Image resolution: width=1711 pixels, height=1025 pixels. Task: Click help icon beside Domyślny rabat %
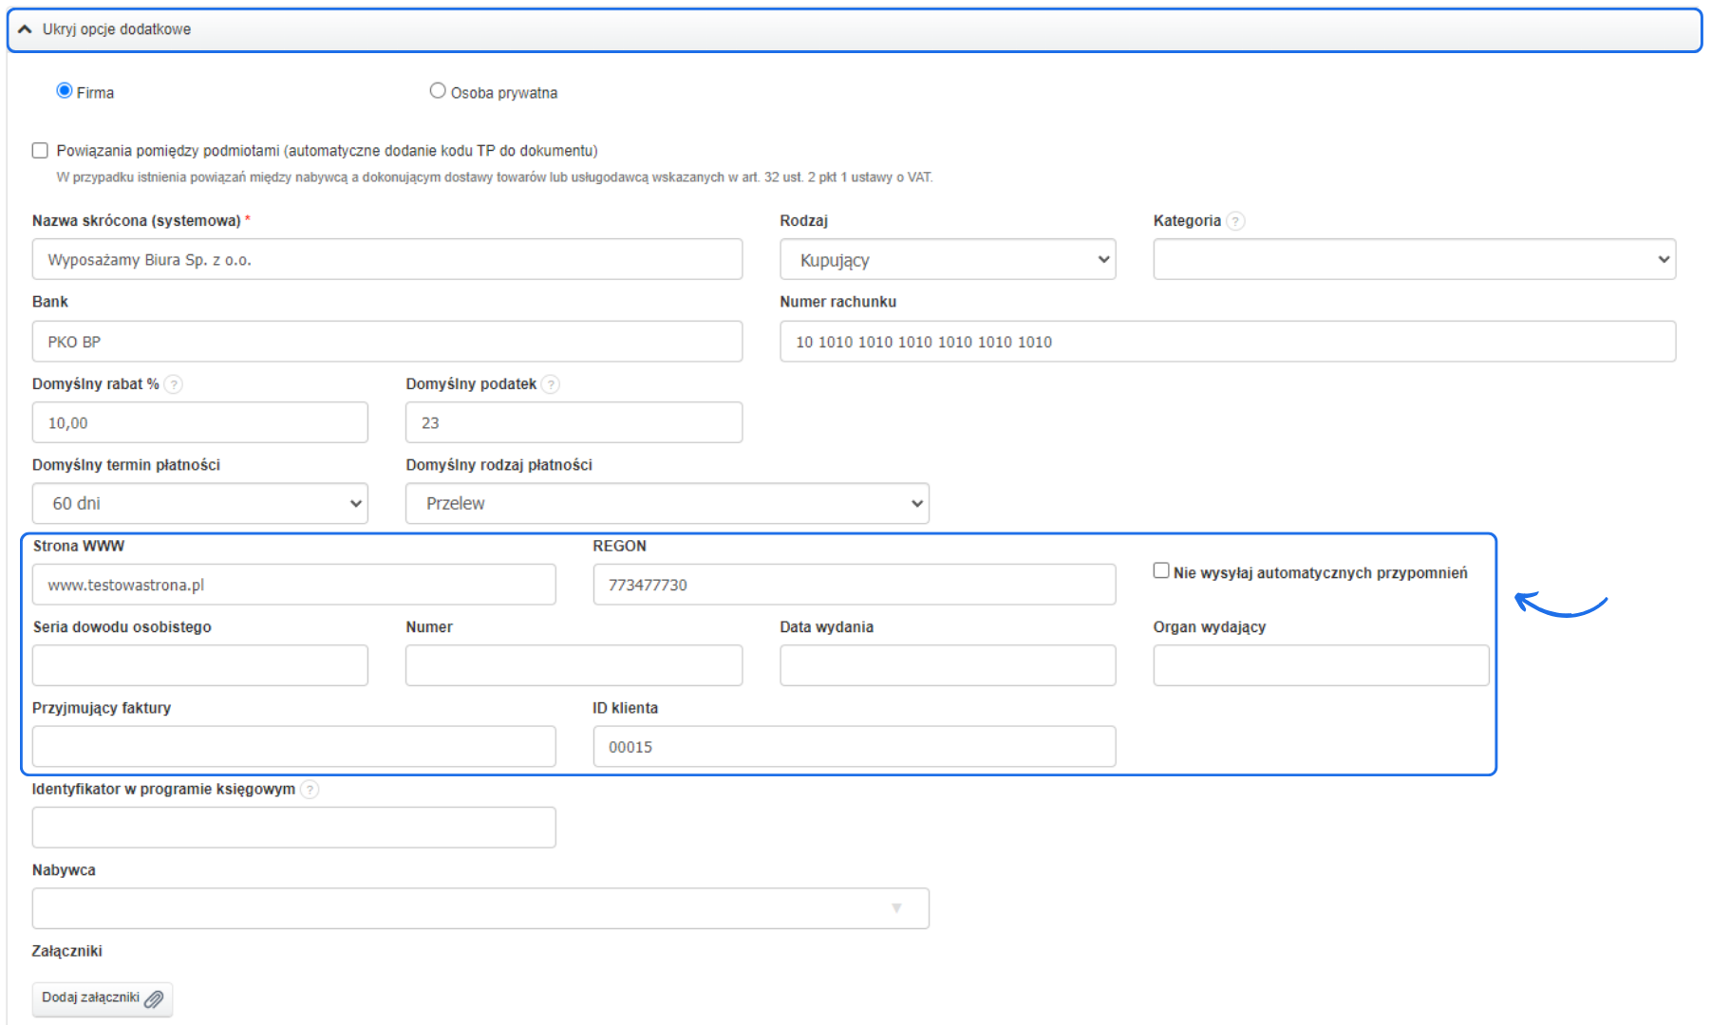174,384
